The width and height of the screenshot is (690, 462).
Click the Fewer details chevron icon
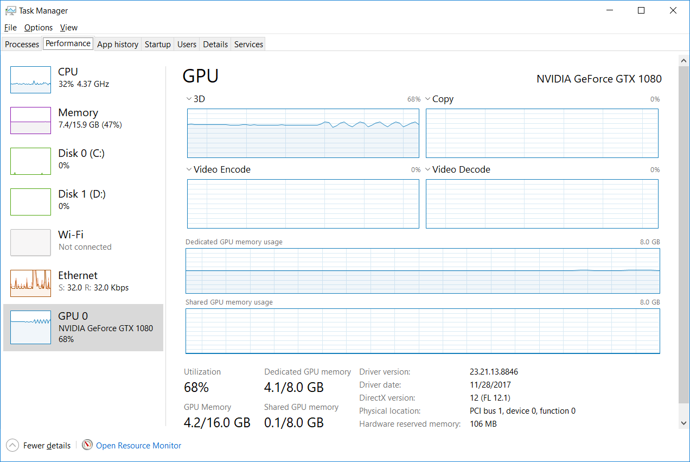tap(13, 445)
